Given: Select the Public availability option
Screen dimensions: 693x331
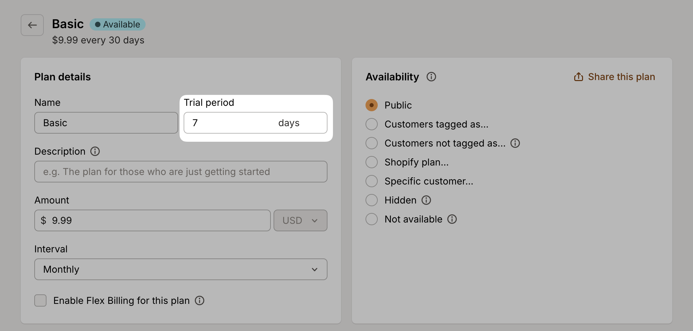Looking at the screenshot, I should 372,105.
